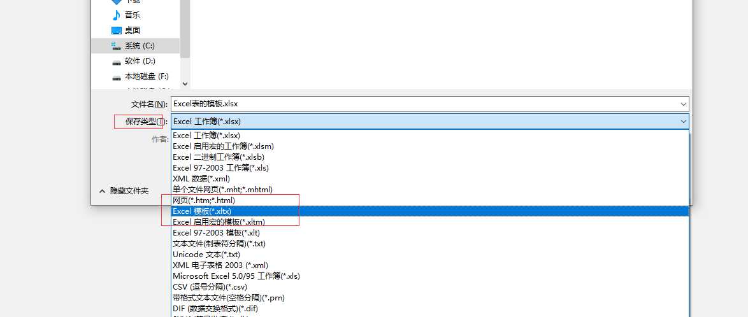Select XML 电子表格 2003 (*.xml) type
The height and width of the screenshot is (317, 748).
[430, 265]
